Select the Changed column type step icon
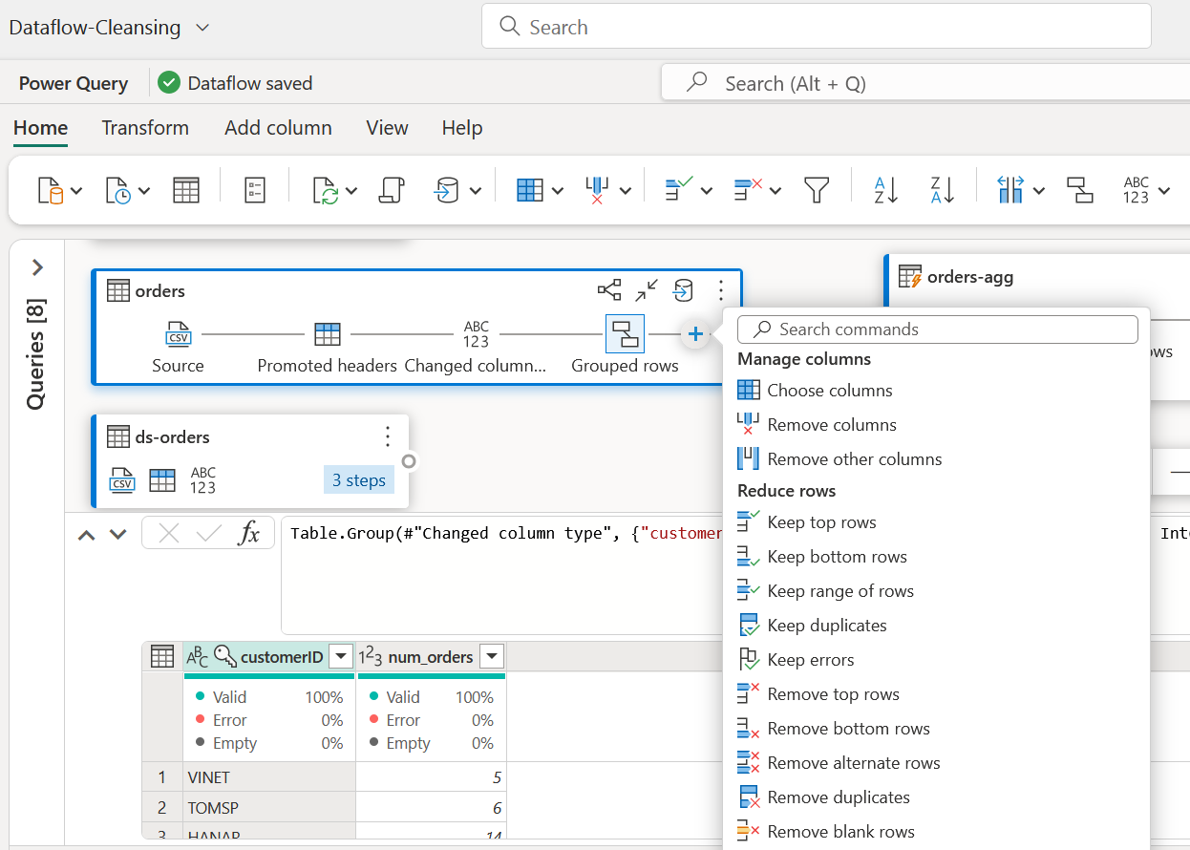Viewport: 1190px width, 850px height. point(476,334)
